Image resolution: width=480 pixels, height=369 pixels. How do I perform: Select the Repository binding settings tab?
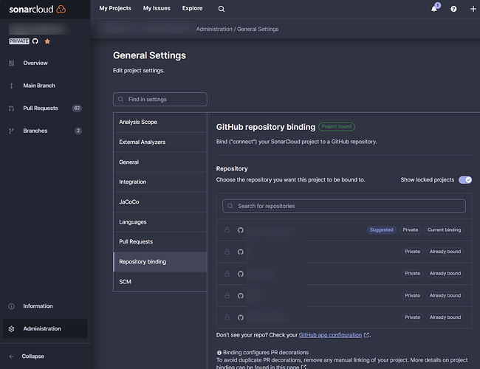[x=160, y=261]
